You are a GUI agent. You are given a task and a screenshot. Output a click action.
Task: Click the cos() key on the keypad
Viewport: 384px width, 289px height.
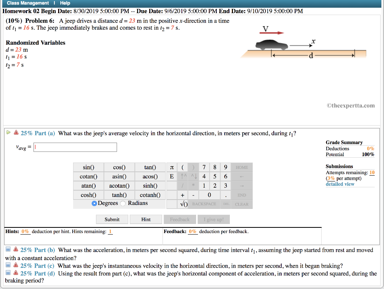tap(119, 167)
